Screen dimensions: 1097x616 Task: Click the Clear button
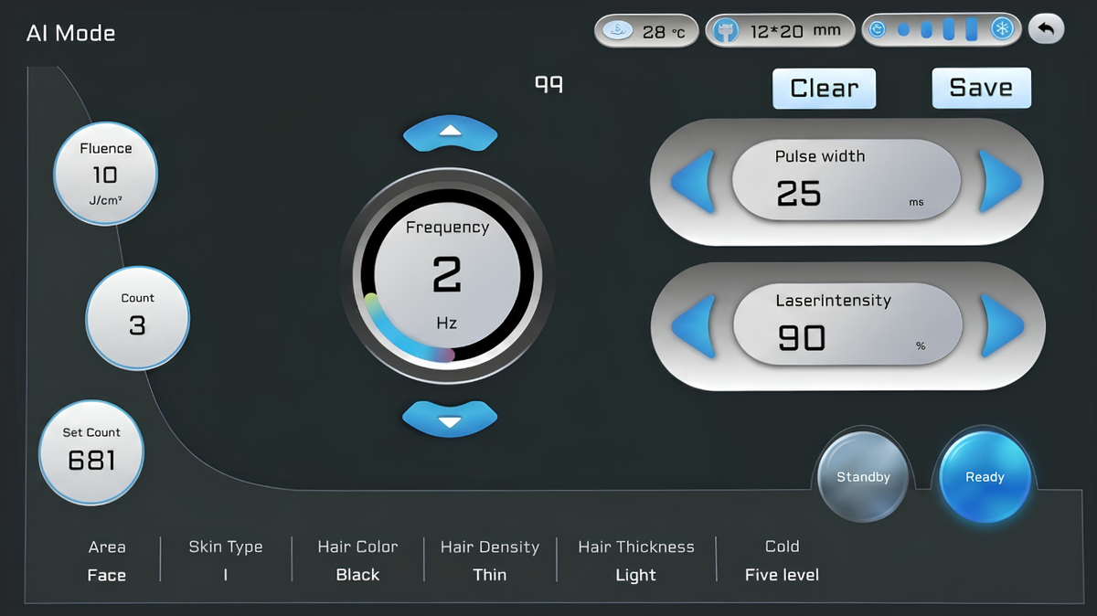[824, 89]
